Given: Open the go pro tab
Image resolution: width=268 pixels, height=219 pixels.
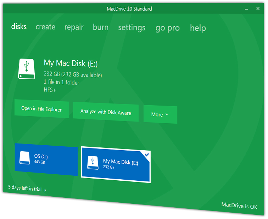Looking at the screenshot, I should (167, 28).
